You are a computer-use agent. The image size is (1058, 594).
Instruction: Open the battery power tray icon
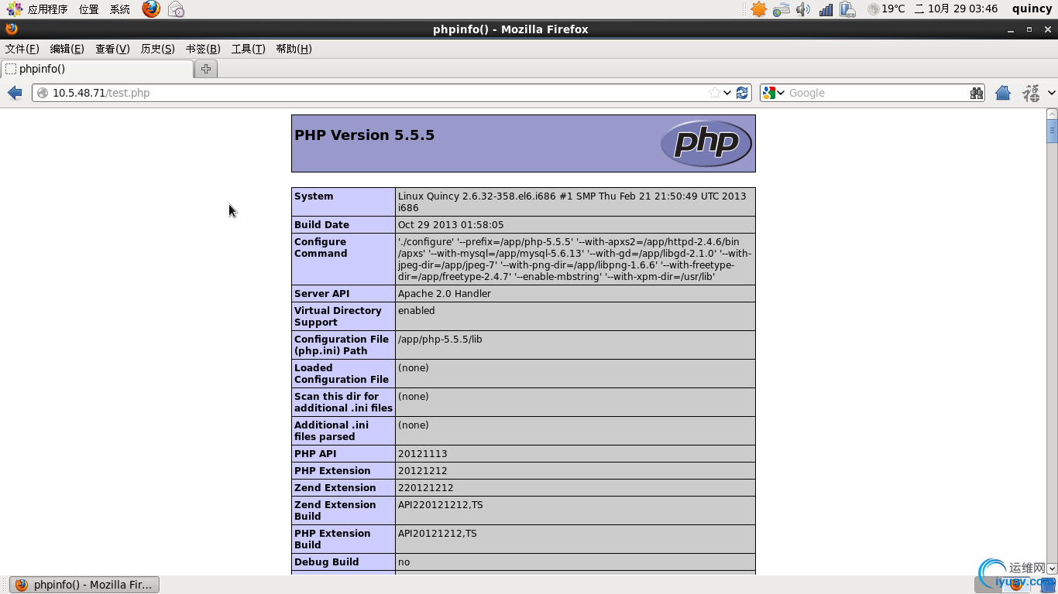(x=847, y=9)
